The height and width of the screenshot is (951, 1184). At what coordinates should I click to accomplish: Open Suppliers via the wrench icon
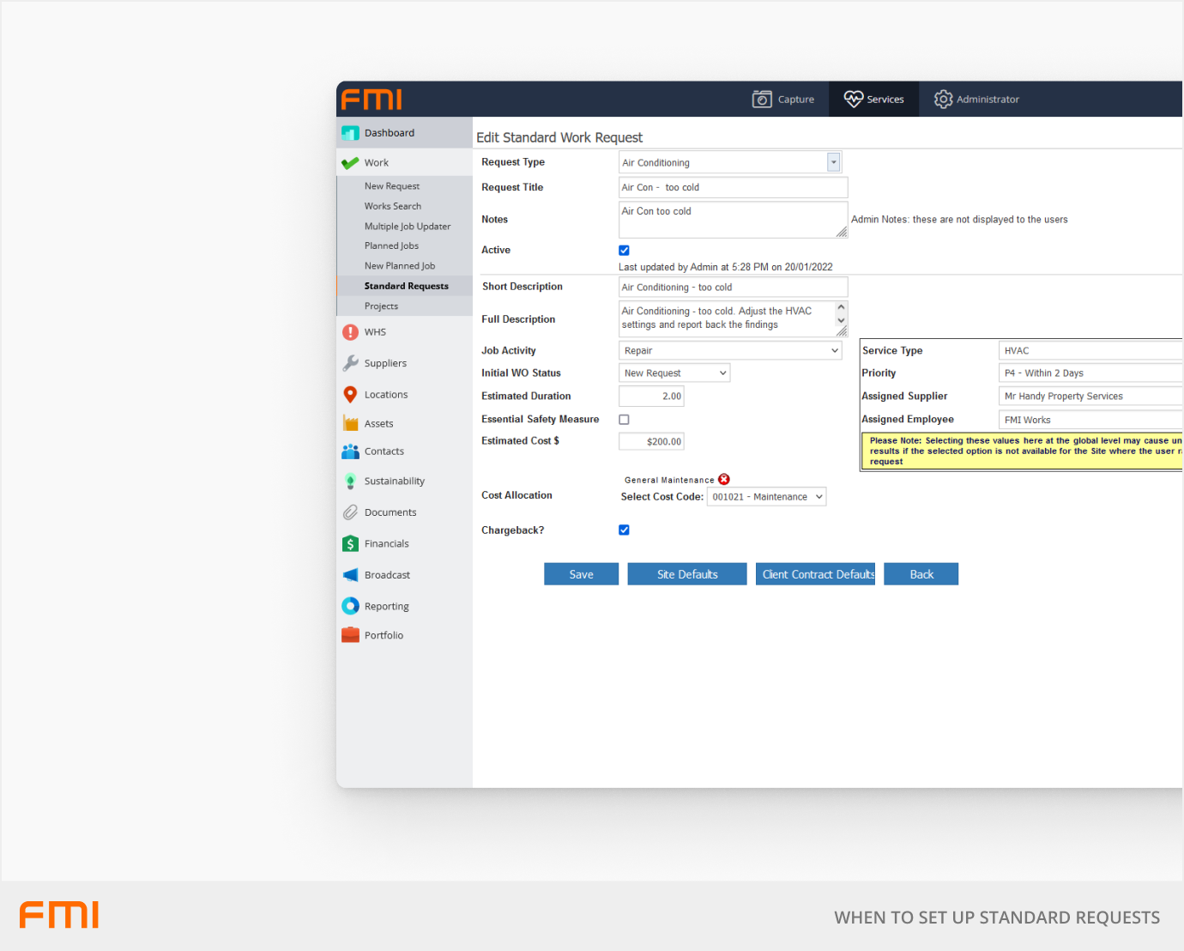click(350, 363)
